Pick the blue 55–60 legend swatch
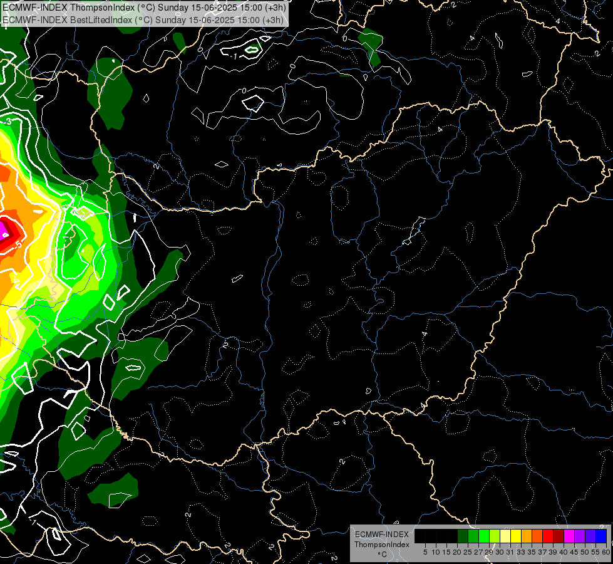613x564 pixels. point(601,536)
